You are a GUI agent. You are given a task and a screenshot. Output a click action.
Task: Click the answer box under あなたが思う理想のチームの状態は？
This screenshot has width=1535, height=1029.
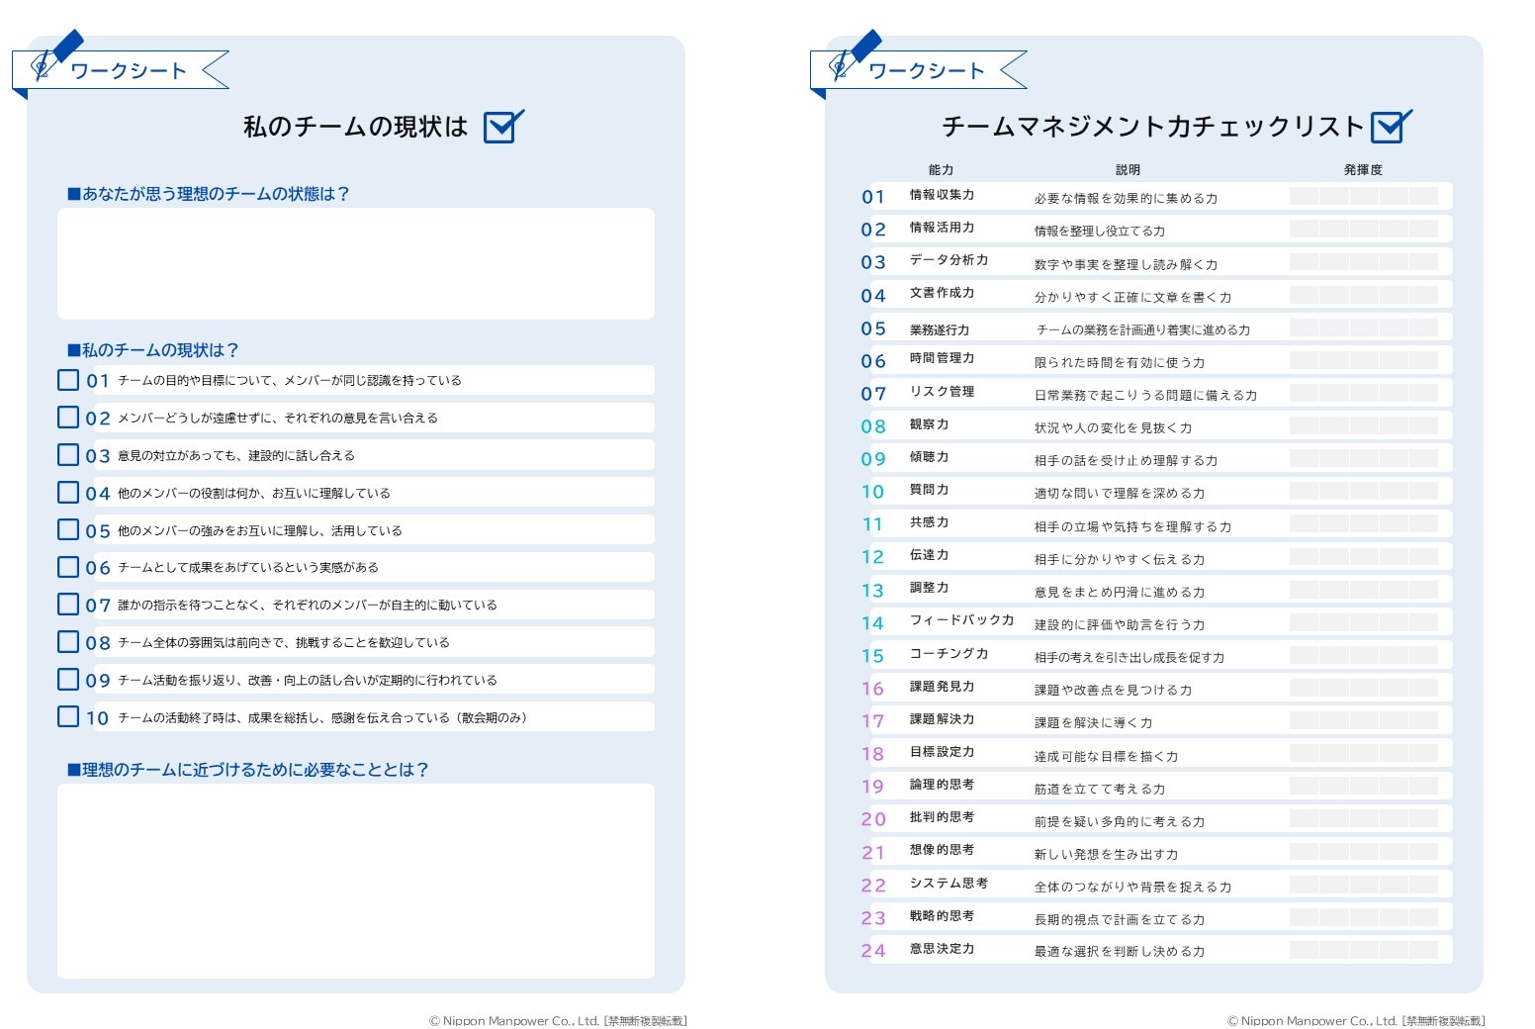(356, 263)
